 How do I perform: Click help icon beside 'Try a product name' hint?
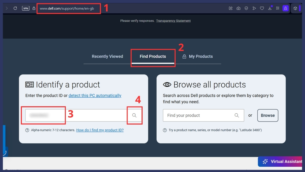pyautogui.click(x=165, y=130)
